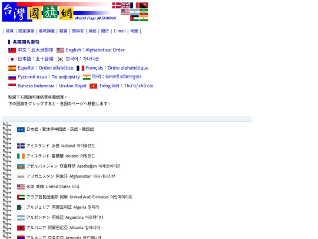
Task: Click the blue FLAG icon beside 日本語、繁体字中国語
Action: pyautogui.click(x=21, y=129)
